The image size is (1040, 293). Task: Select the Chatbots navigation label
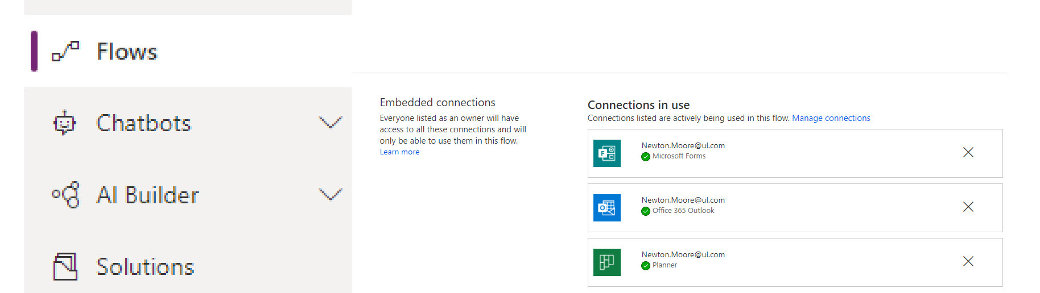coord(144,123)
